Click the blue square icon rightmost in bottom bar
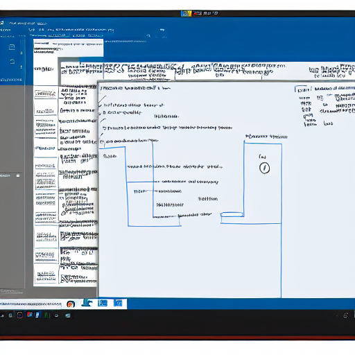355x355 pixels. coord(118,303)
